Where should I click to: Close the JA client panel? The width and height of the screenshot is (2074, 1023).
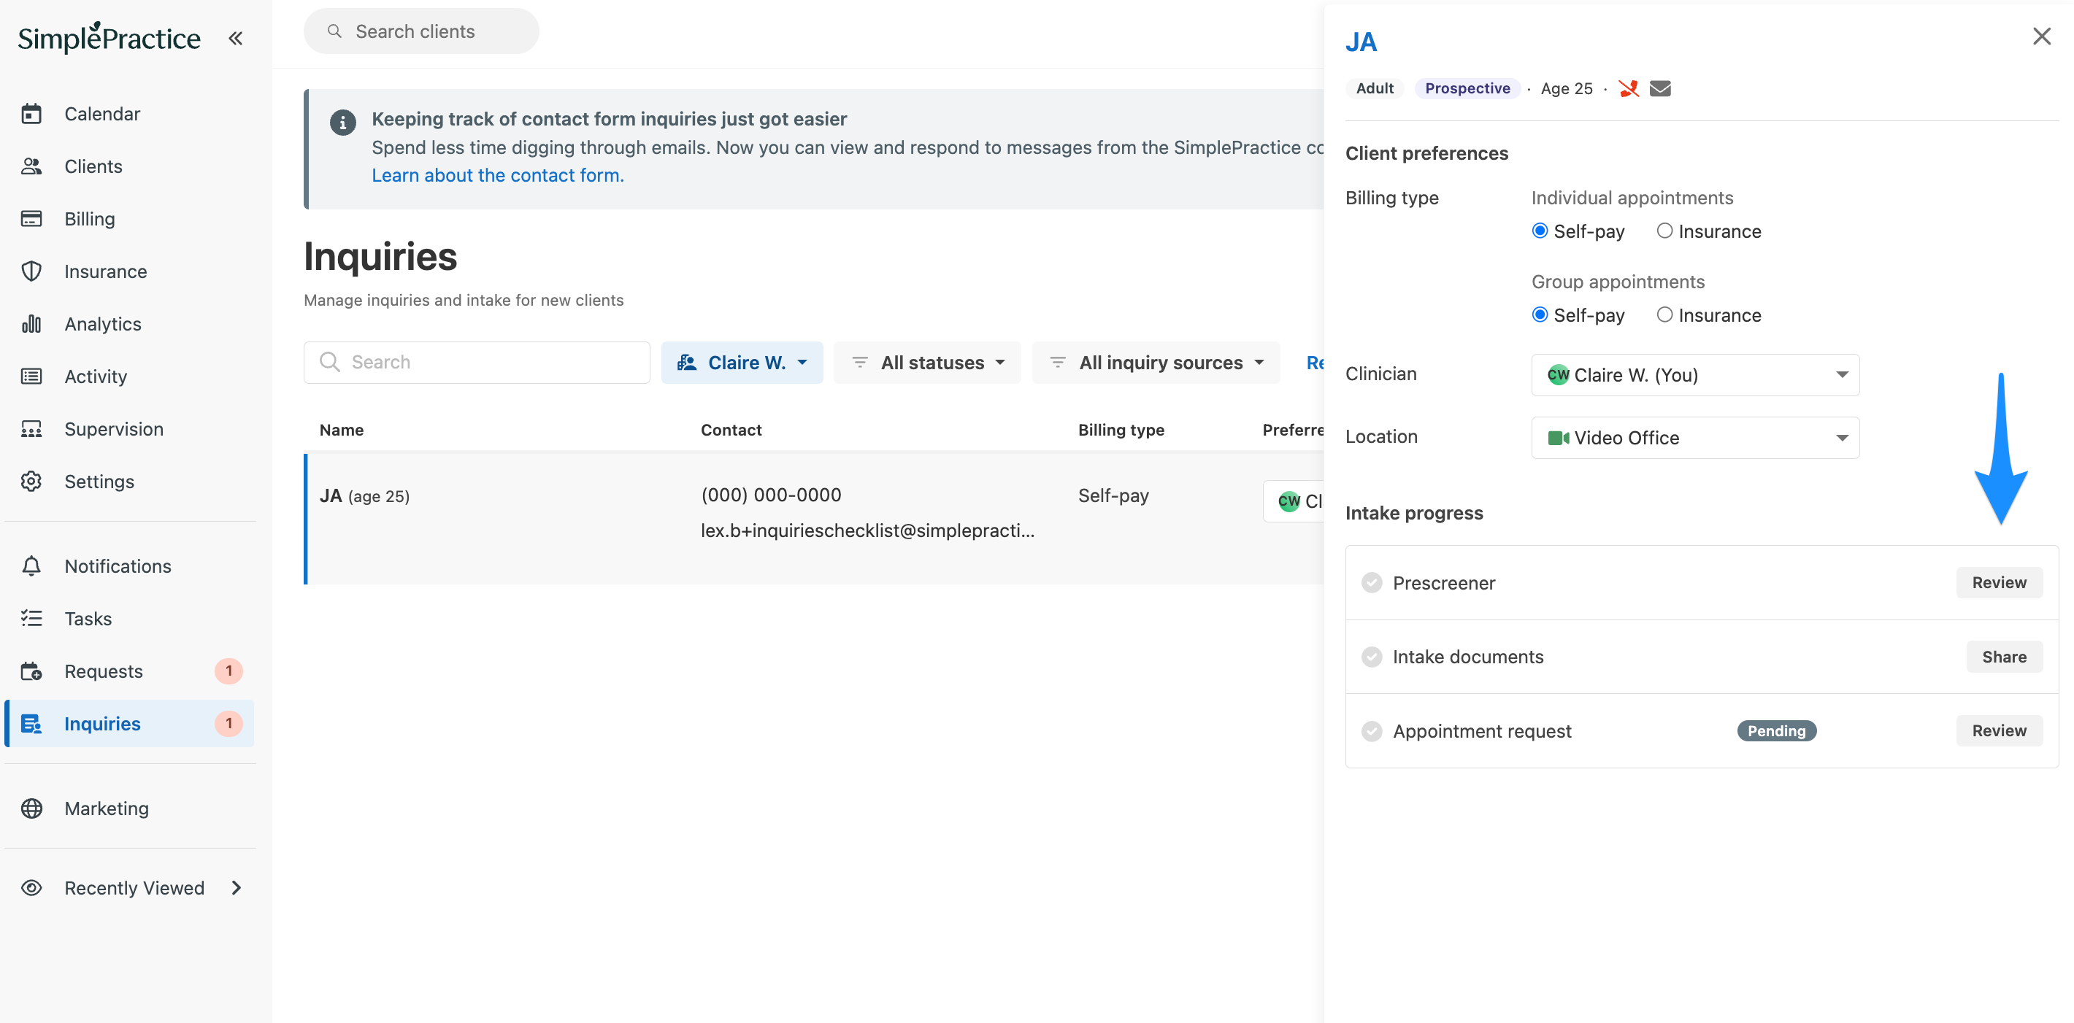(2041, 36)
